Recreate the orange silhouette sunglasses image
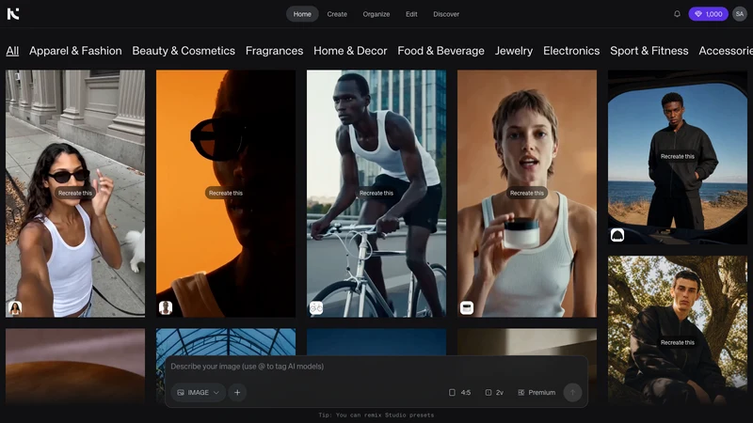This screenshot has width=753, height=423. 226,193
